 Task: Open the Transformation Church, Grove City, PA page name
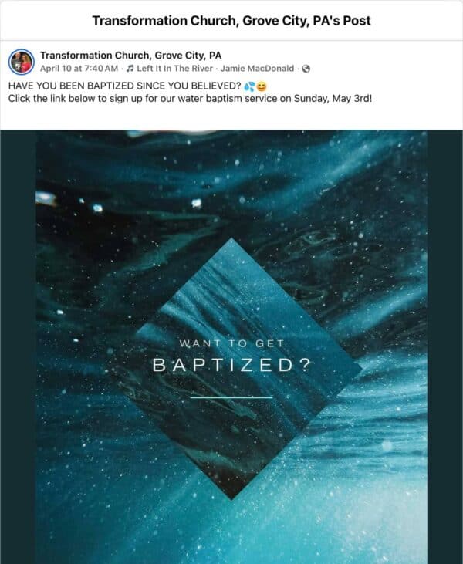tap(130, 56)
